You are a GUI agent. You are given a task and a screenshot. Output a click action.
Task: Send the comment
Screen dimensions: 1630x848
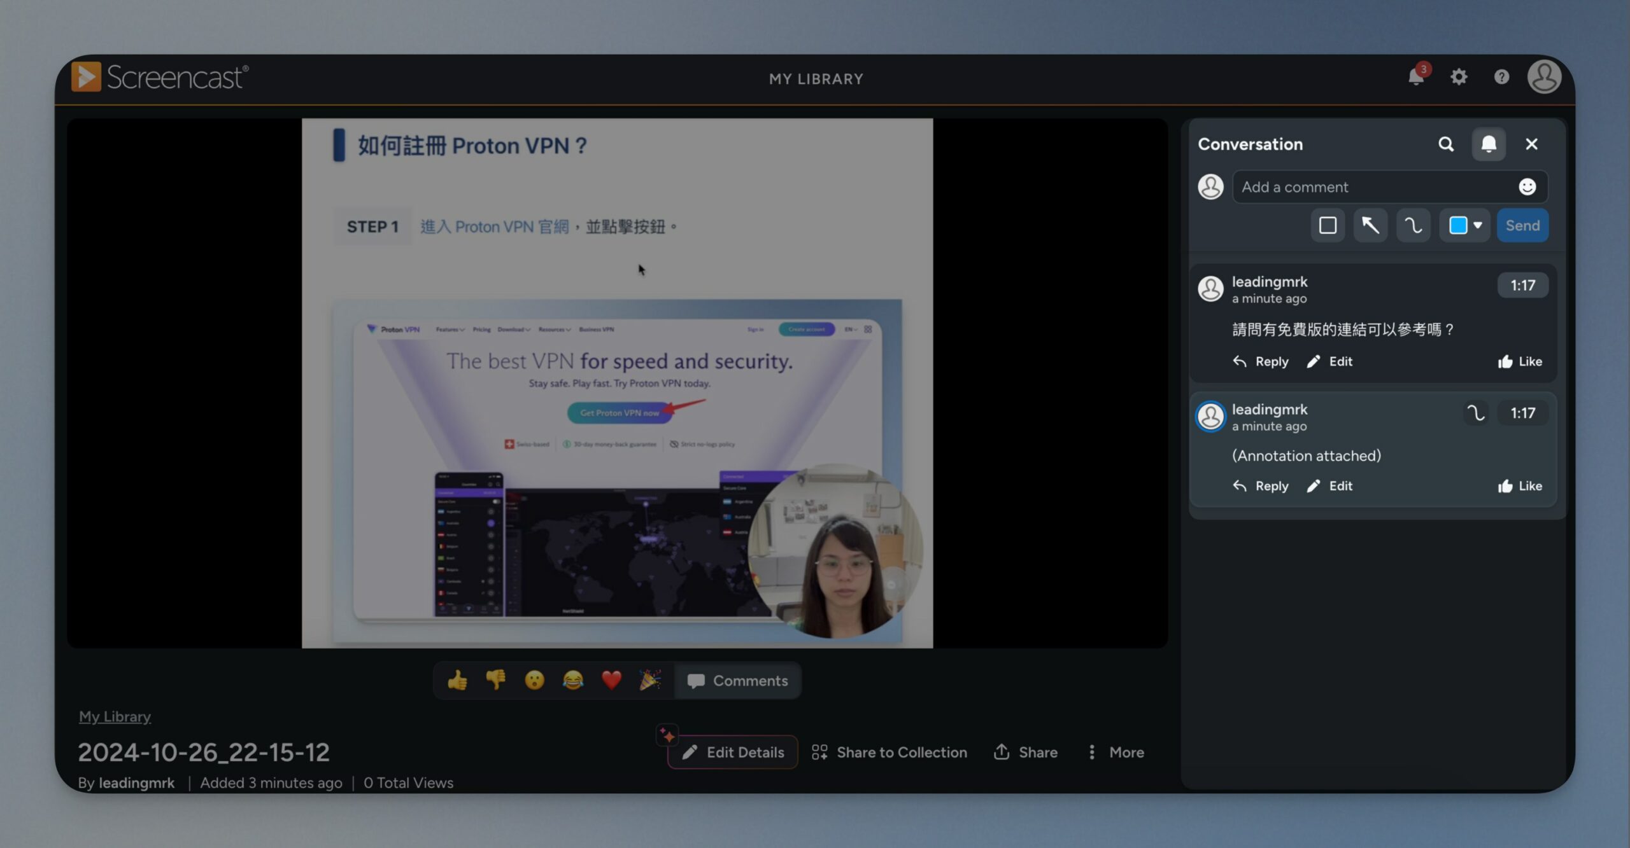click(x=1522, y=225)
